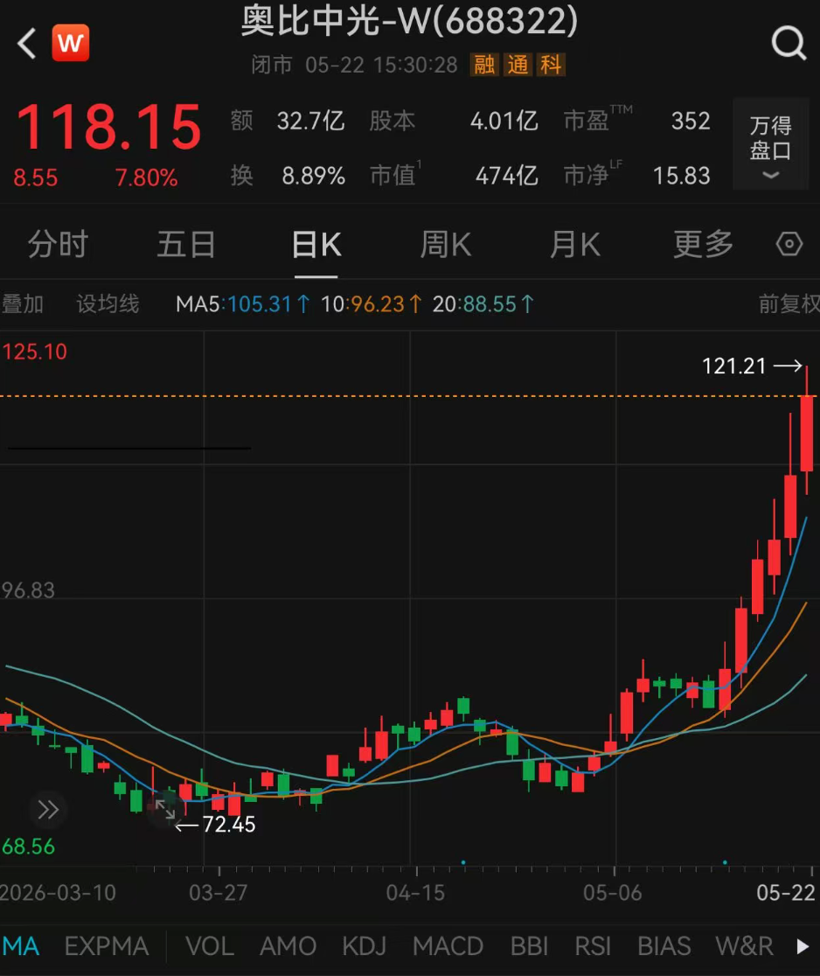Select the 日K tab
This screenshot has width=820, height=976.
click(316, 244)
